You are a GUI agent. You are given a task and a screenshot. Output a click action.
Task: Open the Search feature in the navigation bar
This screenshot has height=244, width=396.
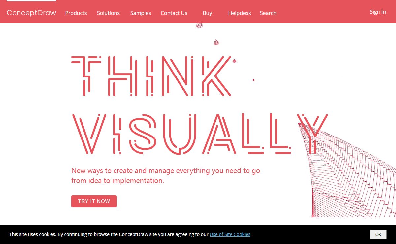[x=268, y=13]
